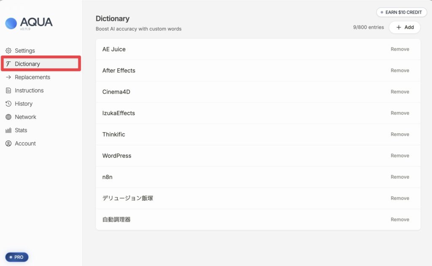Viewport: 432px width, 266px height.
Task: Remove the Cinema4D entry
Action: [400, 92]
